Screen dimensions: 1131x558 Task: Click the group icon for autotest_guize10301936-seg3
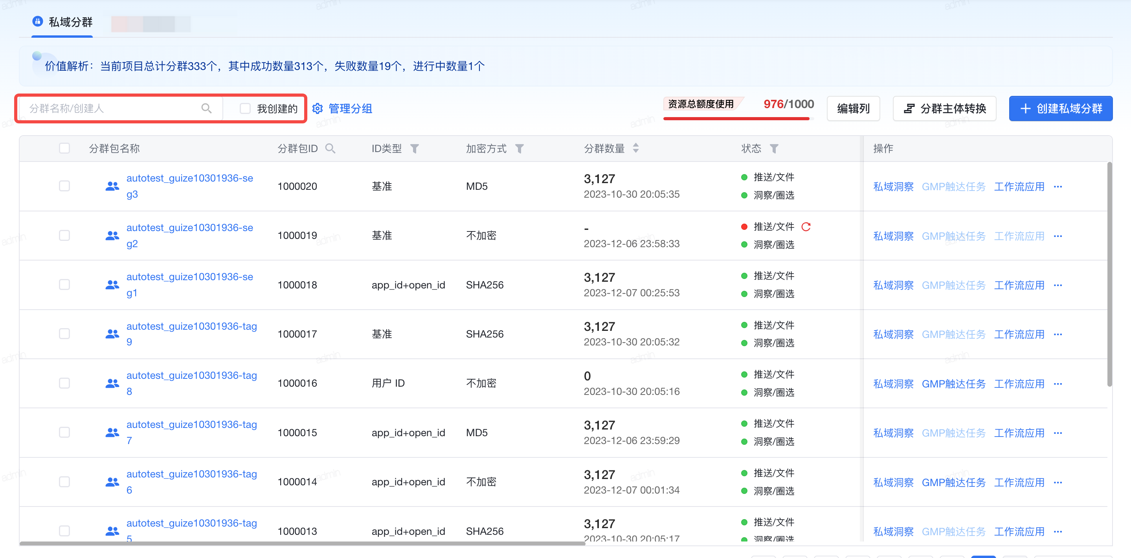(x=112, y=186)
